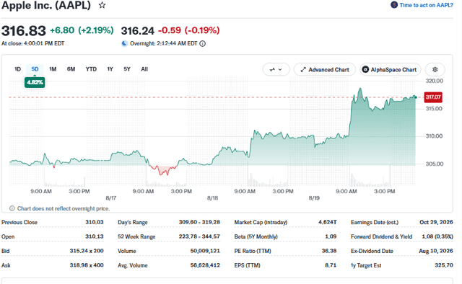This screenshot has width=462, height=284.
Task: Select the 5D range tab
Action: click(x=35, y=69)
